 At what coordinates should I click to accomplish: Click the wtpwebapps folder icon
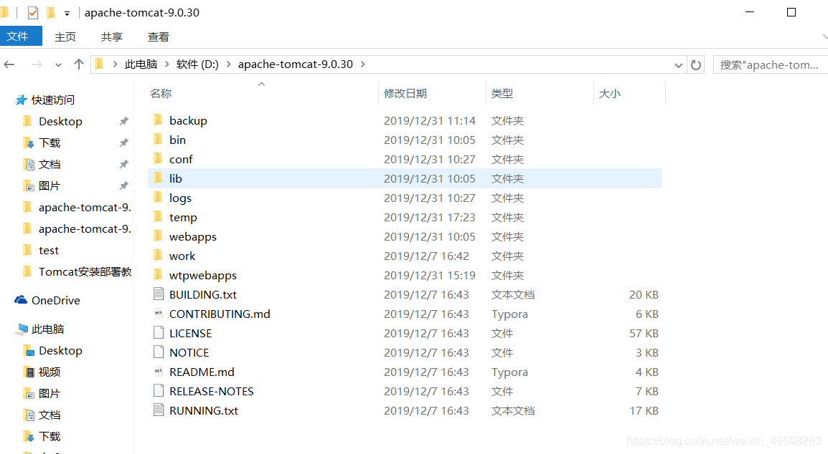coord(158,275)
